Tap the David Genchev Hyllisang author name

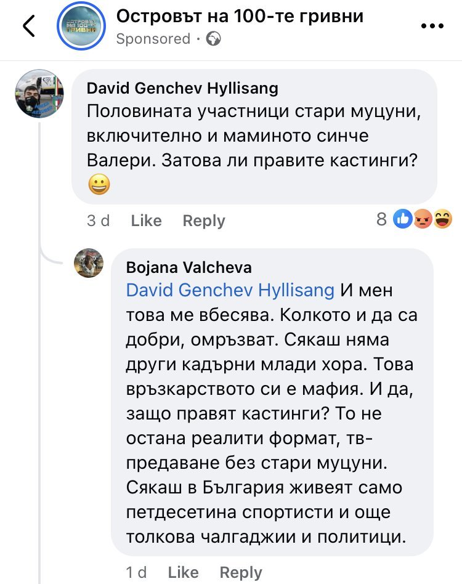click(182, 88)
